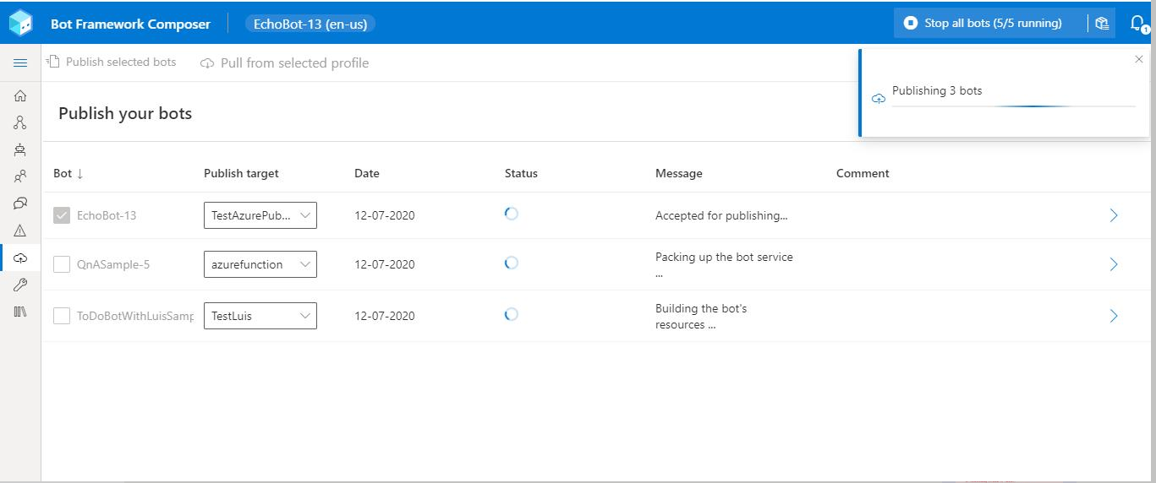Click the Pull from profile cloud icon
This screenshot has width=1156, height=483.
click(207, 63)
